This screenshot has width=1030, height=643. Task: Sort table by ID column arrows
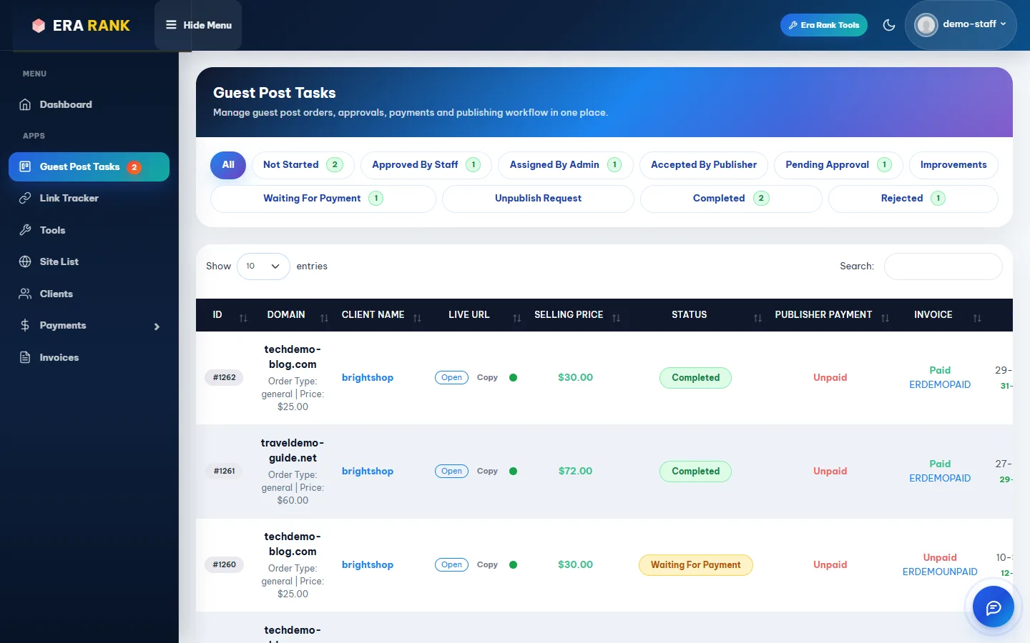(x=243, y=319)
